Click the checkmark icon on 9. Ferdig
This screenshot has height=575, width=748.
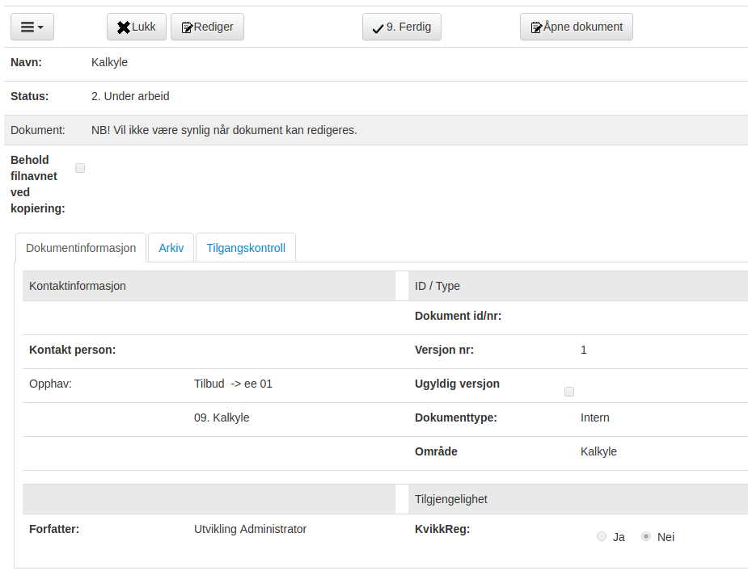tap(377, 28)
